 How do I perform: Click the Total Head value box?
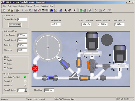pyautogui.click(x=22, y=45)
